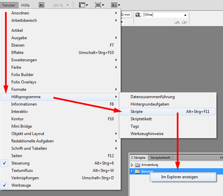This screenshot has width=223, height=196.
Task: Toggle the Werkzeuge panel checkmark
Action: pos(5,185)
